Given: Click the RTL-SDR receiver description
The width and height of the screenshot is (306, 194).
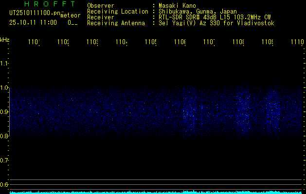Looking at the screenshot, I should coord(215,17).
